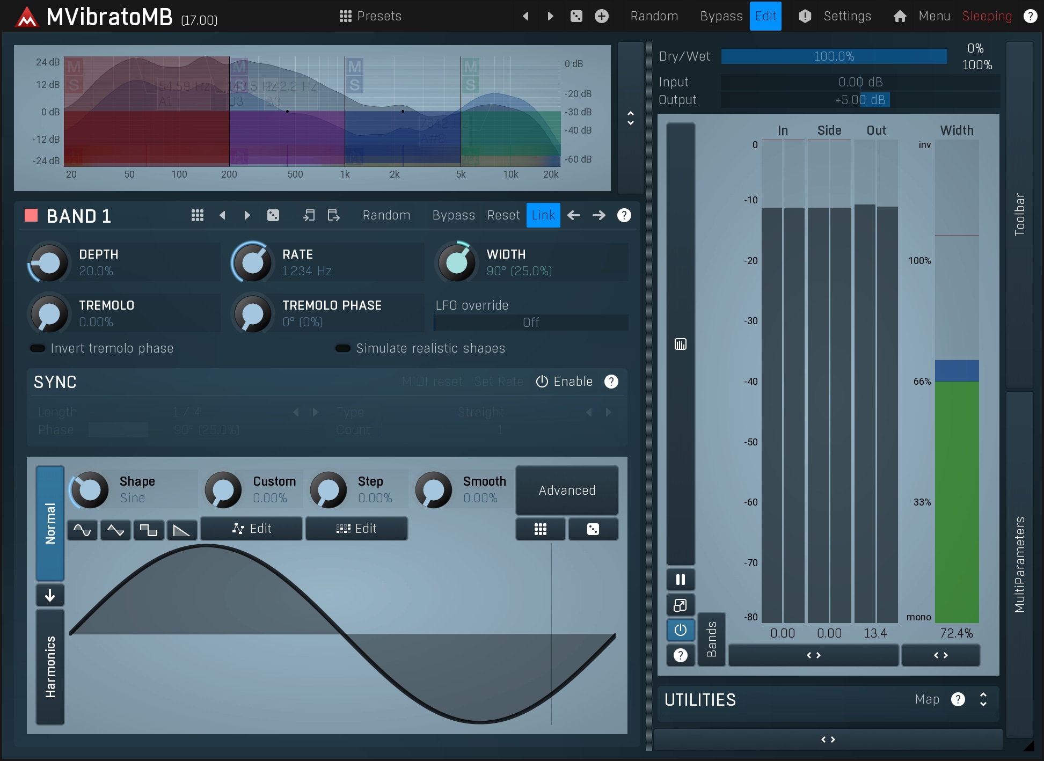
Task: Pause the level meters
Action: [680, 580]
